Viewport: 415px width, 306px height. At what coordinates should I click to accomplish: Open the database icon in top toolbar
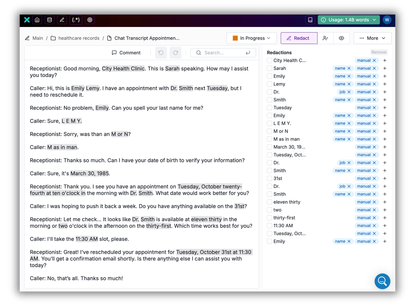(49, 20)
